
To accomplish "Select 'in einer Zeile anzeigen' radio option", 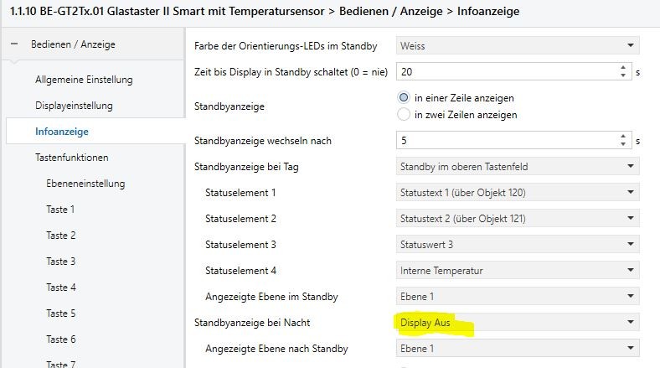I will 404,98.
